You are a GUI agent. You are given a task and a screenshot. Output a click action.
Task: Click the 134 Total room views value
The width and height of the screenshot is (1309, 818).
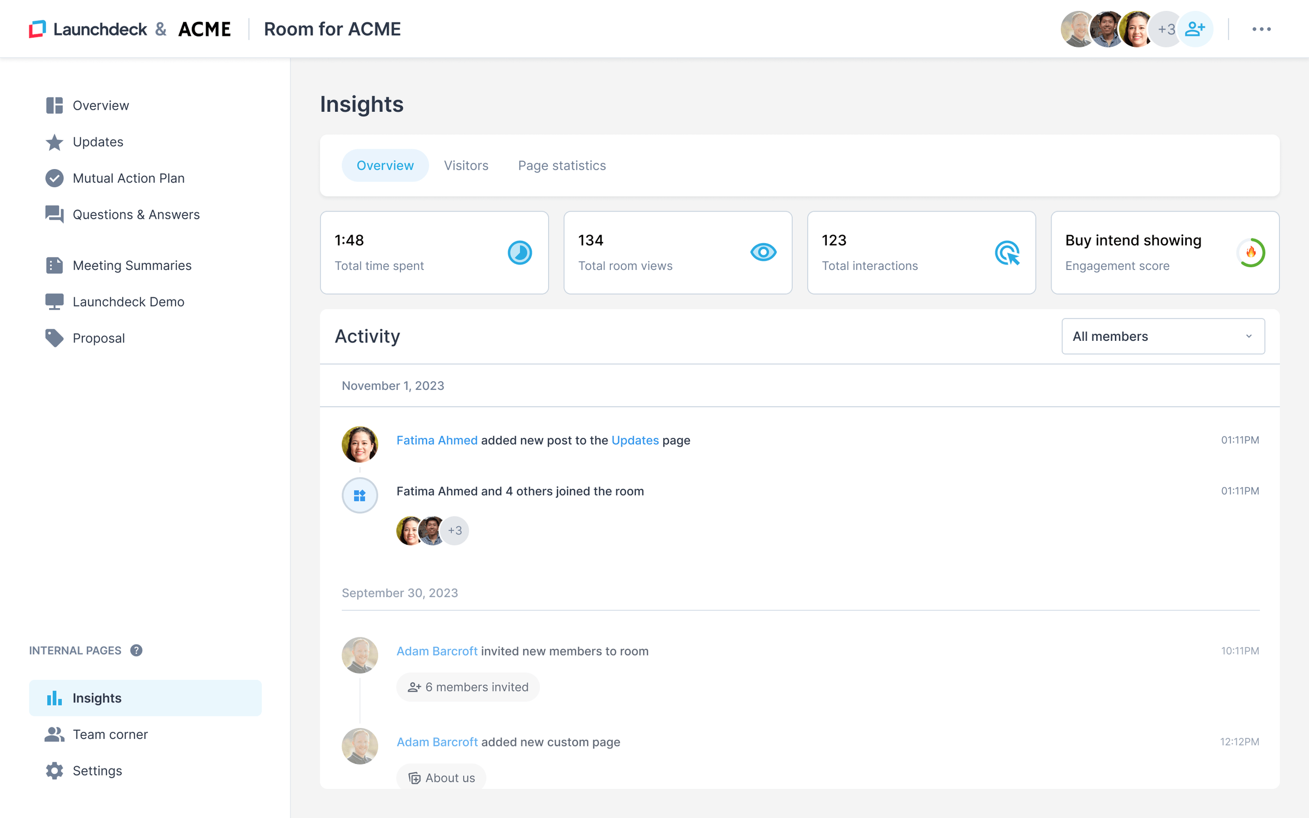[591, 240]
